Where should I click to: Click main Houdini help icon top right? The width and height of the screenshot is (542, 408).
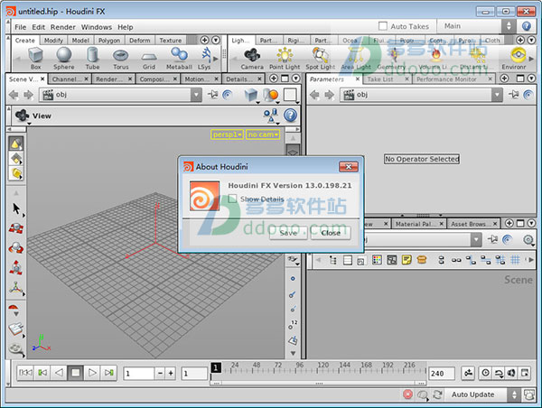tap(527, 26)
